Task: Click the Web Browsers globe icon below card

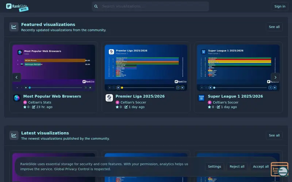Action: click(17, 98)
